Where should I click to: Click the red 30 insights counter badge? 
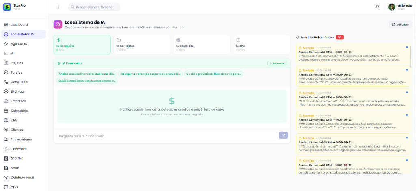pyautogui.click(x=340, y=37)
